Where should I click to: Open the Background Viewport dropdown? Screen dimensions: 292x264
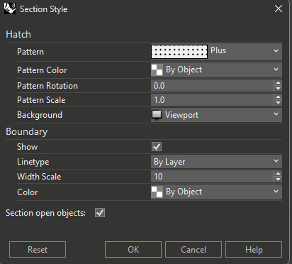pos(216,115)
